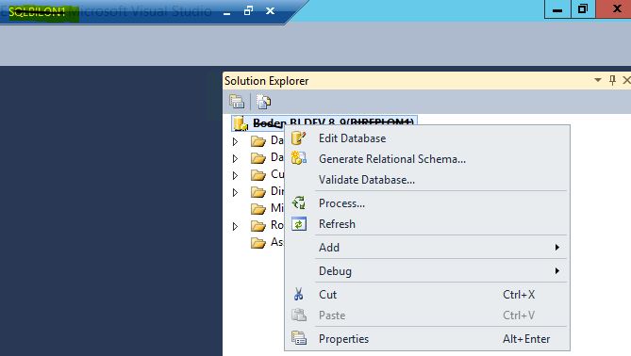Click the Process icon in context menu
The height and width of the screenshot is (356, 631).
[x=299, y=202]
